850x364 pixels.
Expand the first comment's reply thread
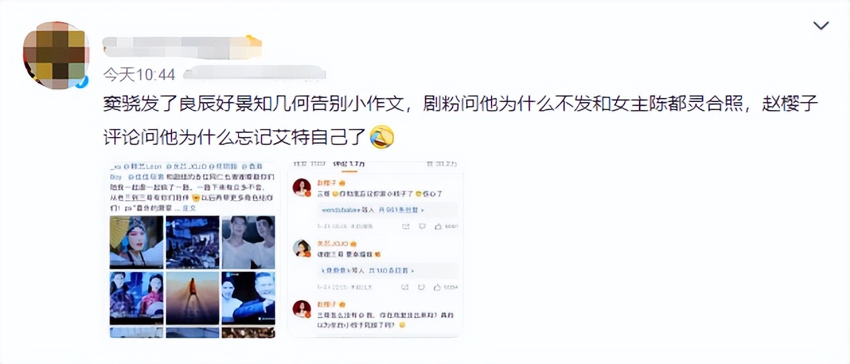387,210
